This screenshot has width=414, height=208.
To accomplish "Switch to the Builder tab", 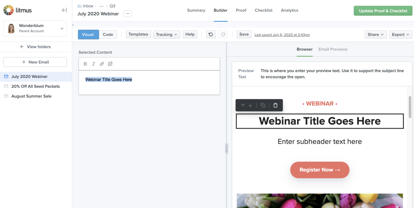I will (x=221, y=10).
